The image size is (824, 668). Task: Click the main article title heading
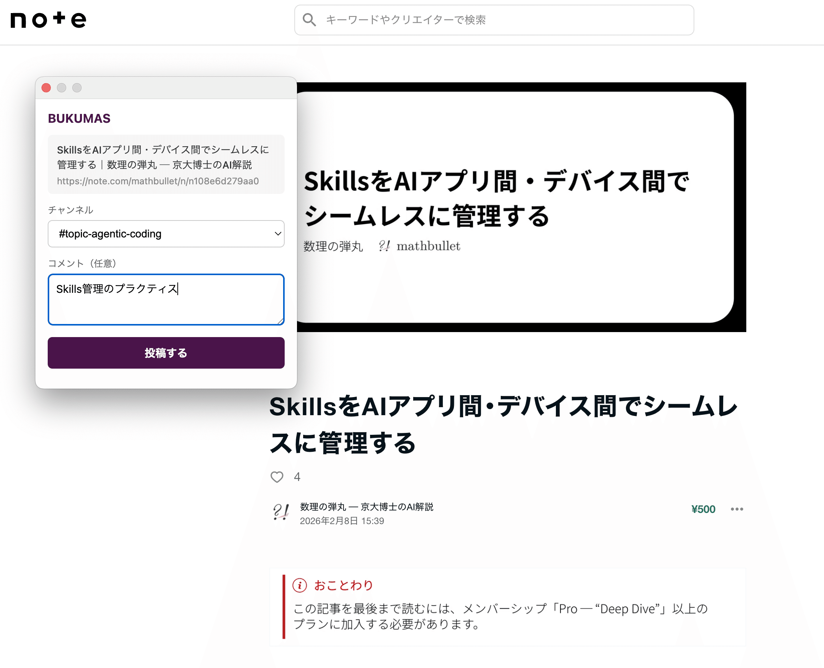(x=503, y=424)
